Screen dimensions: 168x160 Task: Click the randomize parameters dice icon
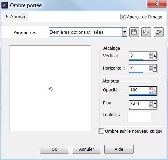(146, 32)
